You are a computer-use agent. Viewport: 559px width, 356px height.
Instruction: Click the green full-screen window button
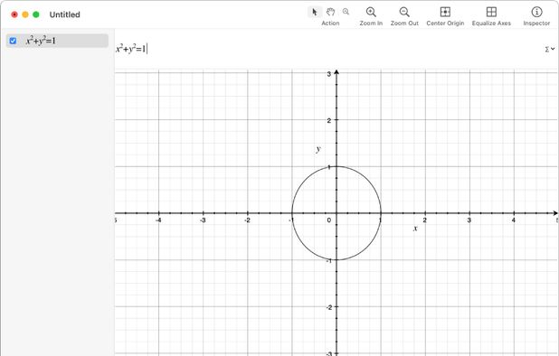[36, 14]
